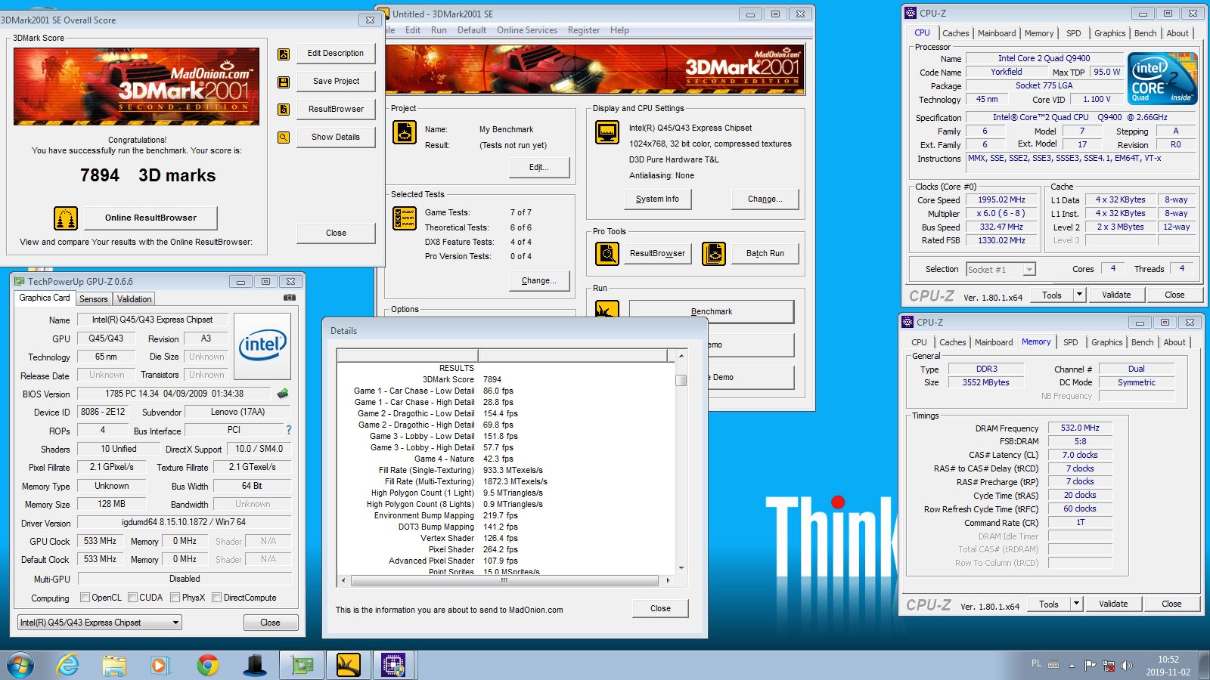This screenshot has width=1210, height=680.
Task: Click the System Info button
Action: pyautogui.click(x=657, y=199)
